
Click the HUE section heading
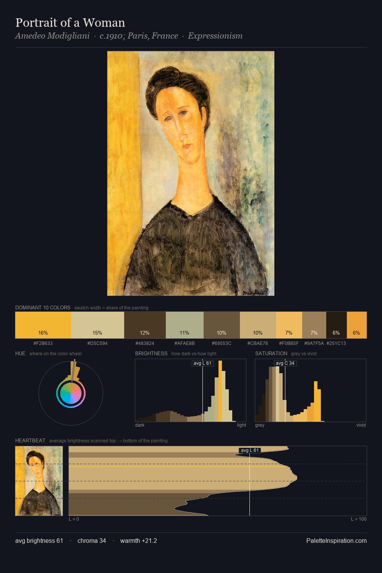[x=20, y=353]
